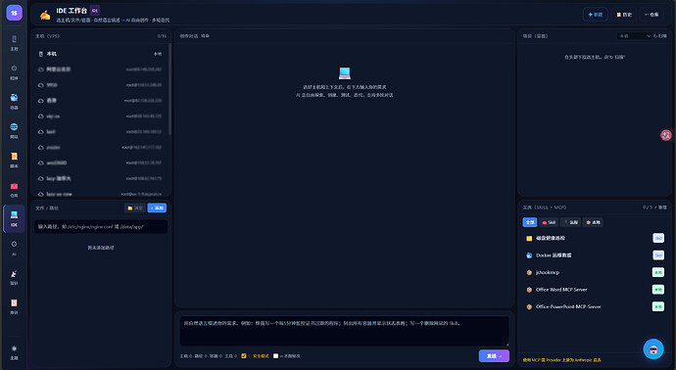This screenshot has height=370, width=676.
Task: Click the purple app logo in sidebar
Action: tap(15, 13)
